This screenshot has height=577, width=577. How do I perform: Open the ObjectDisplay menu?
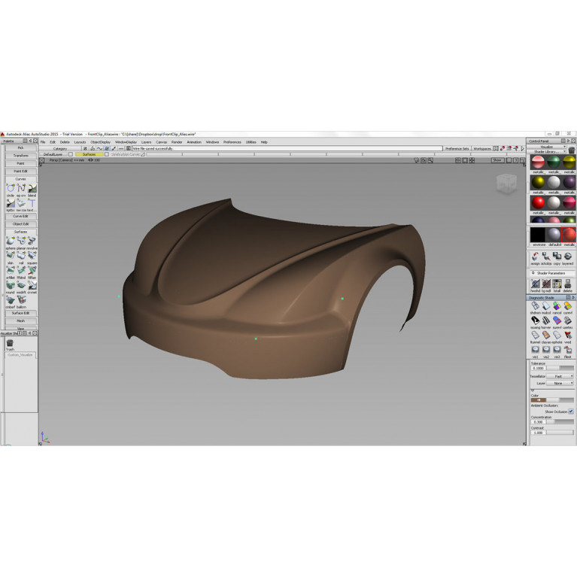[100, 141]
